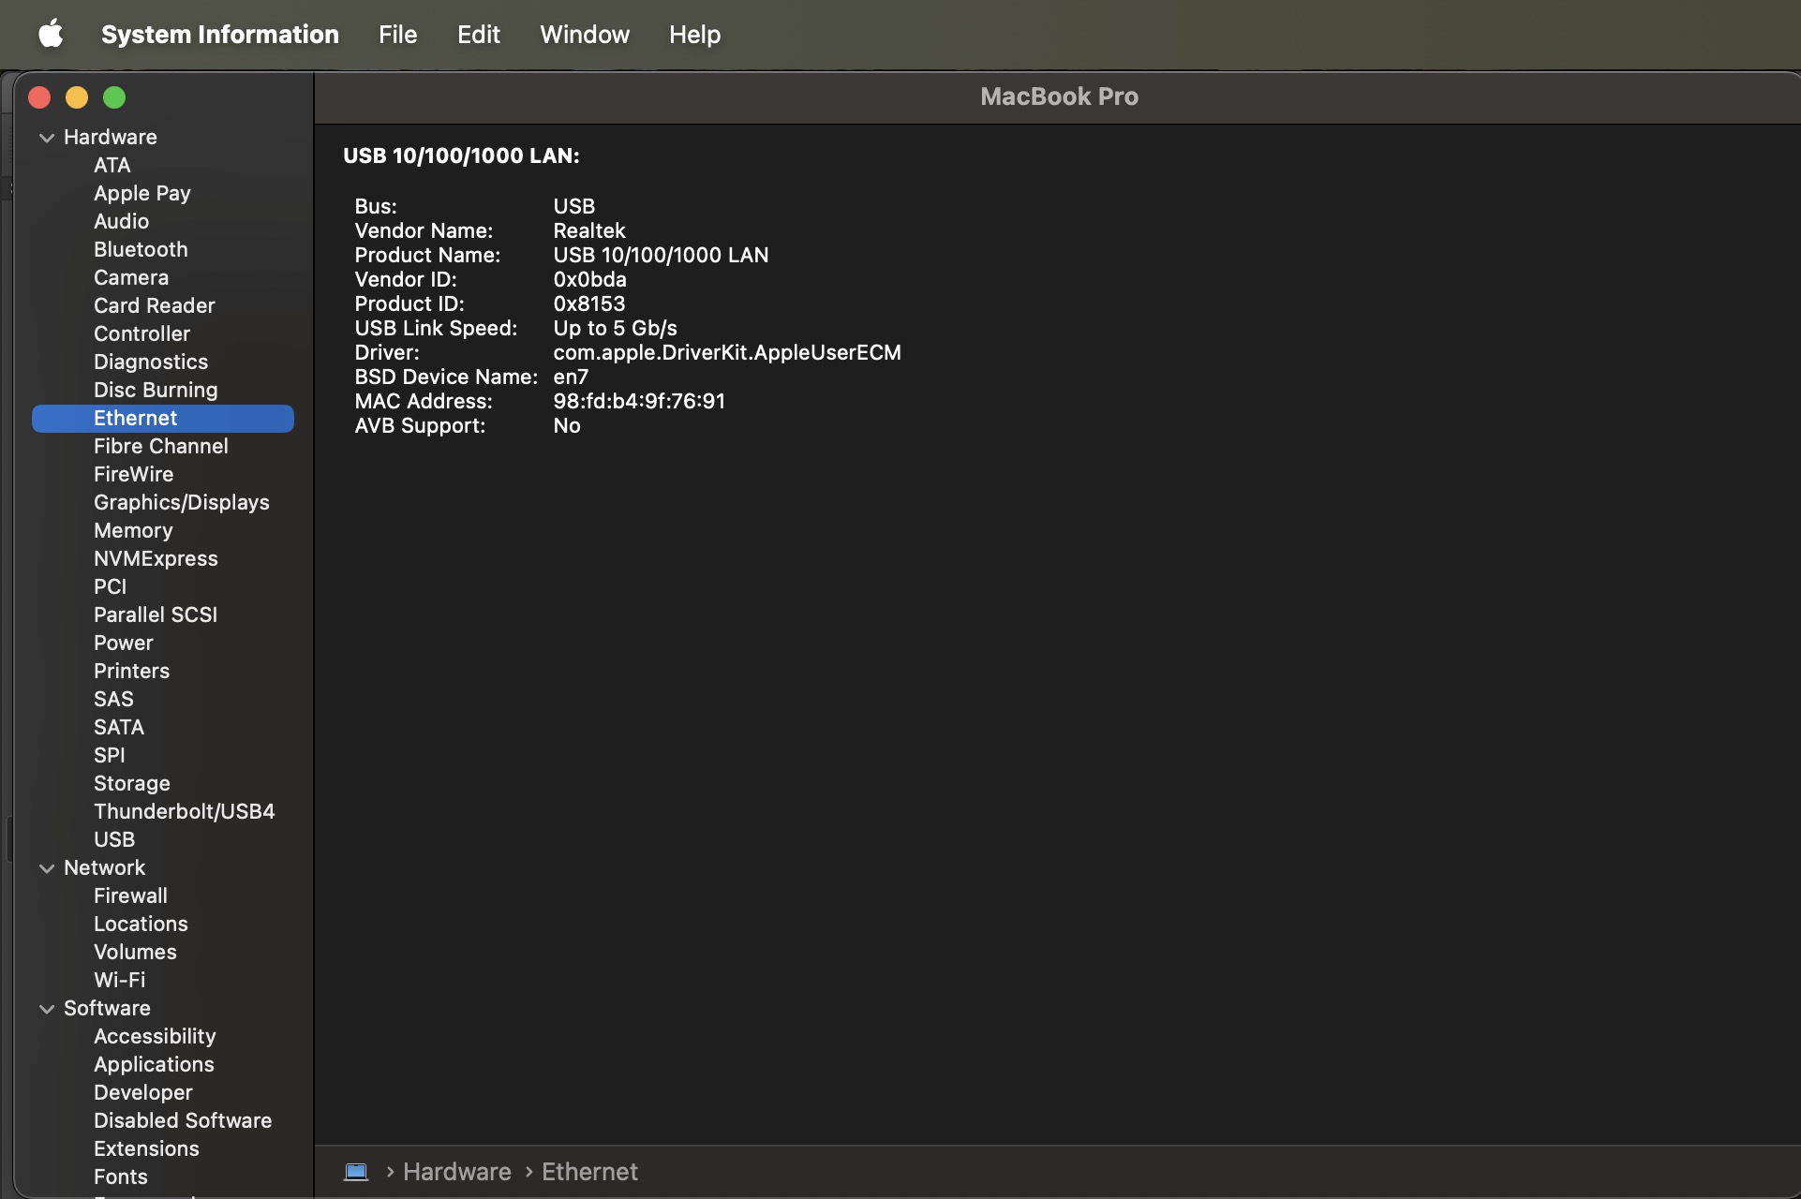Open the Window menu
The width and height of the screenshot is (1801, 1199).
(584, 35)
